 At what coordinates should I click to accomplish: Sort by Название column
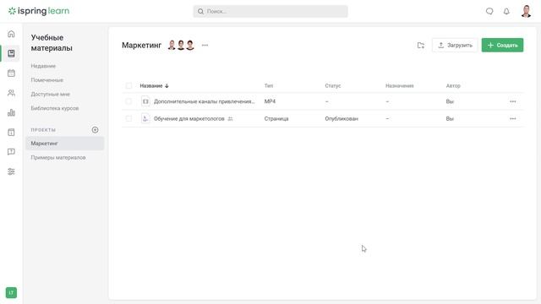[x=154, y=86]
